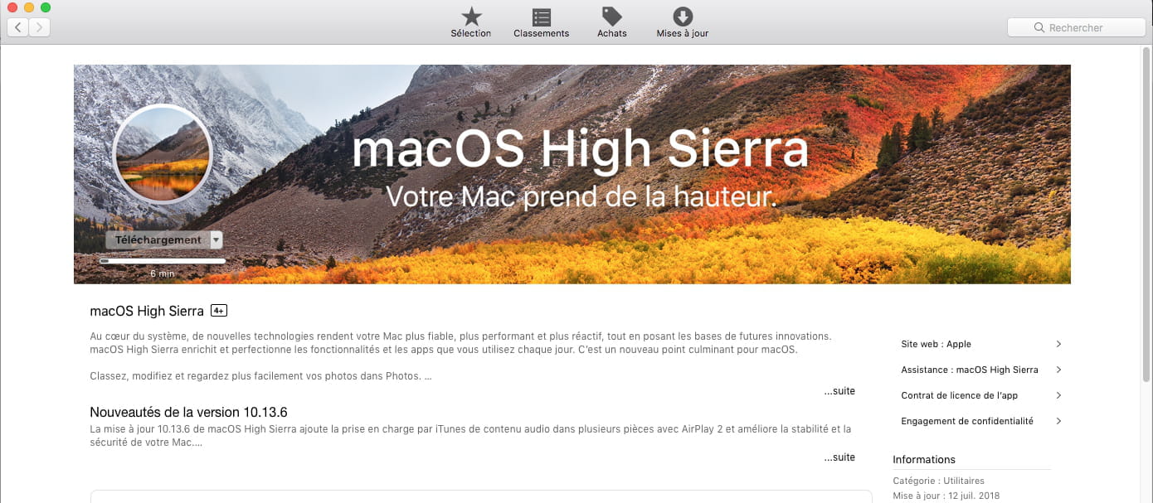Image resolution: width=1153 pixels, height=503 pixels.
Task: Click chevron next to Site web : Apple
Action: (x=1059, y=344)
